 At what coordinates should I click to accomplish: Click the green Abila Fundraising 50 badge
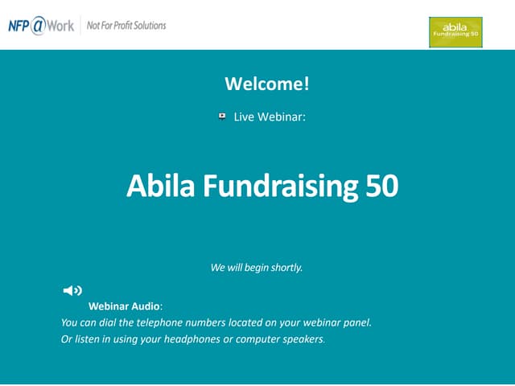455,31
